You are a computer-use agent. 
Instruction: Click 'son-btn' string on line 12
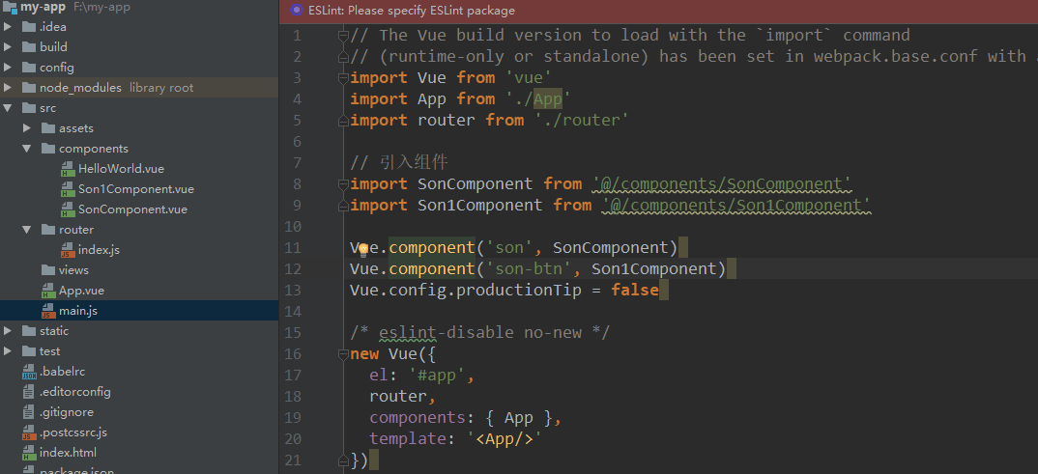click(533, 269)
